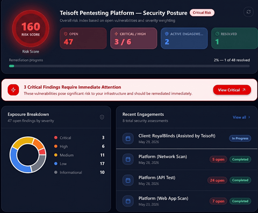Open the View Critical button
The height and width of the screenshot is (213, 258).
click(232, 90)
